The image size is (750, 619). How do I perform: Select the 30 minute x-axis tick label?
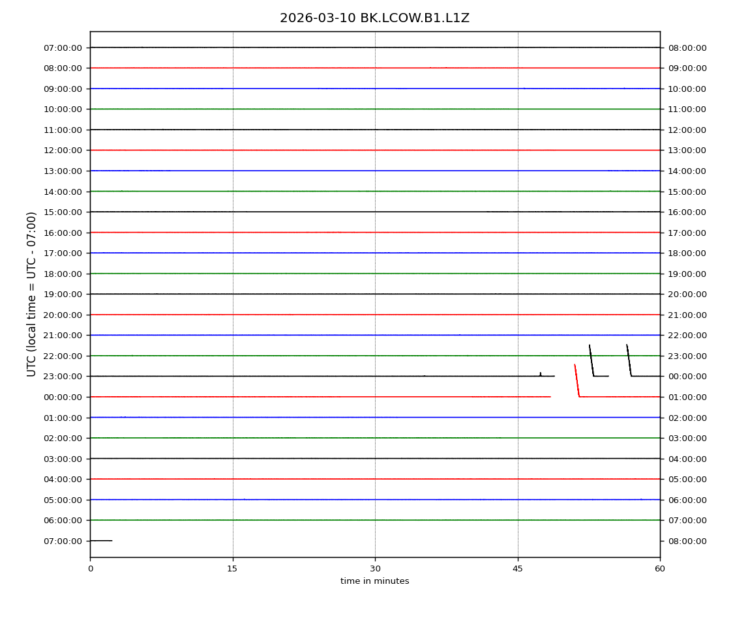click(x=375, y=569)
